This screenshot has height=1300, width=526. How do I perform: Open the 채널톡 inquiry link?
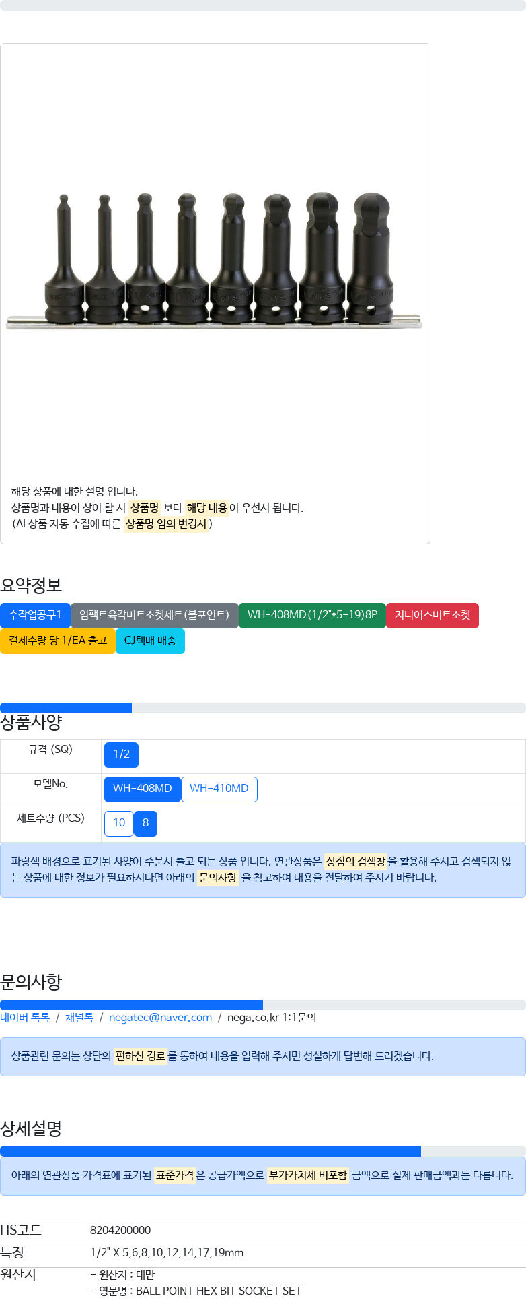pos(79,1018)
